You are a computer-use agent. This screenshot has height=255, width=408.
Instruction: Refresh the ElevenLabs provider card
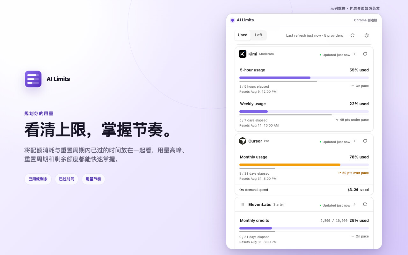pyautogui.click(x=365, y=204)
